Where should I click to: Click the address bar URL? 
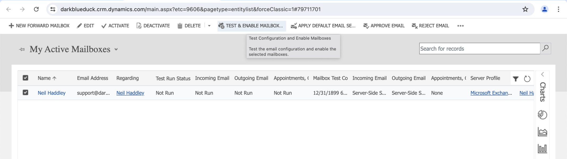pos(190,9)
